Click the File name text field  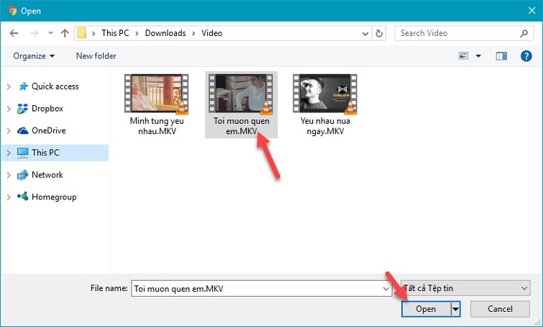coord(259,288)
